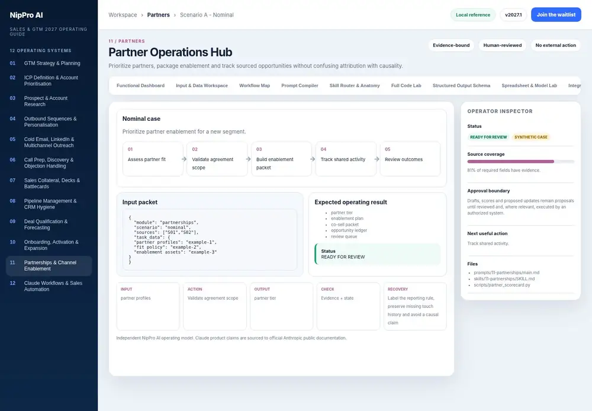592x411 pixels.
Task: Open skills/11-partnerships/SKILL.md file
Action: tap(504, 279)
